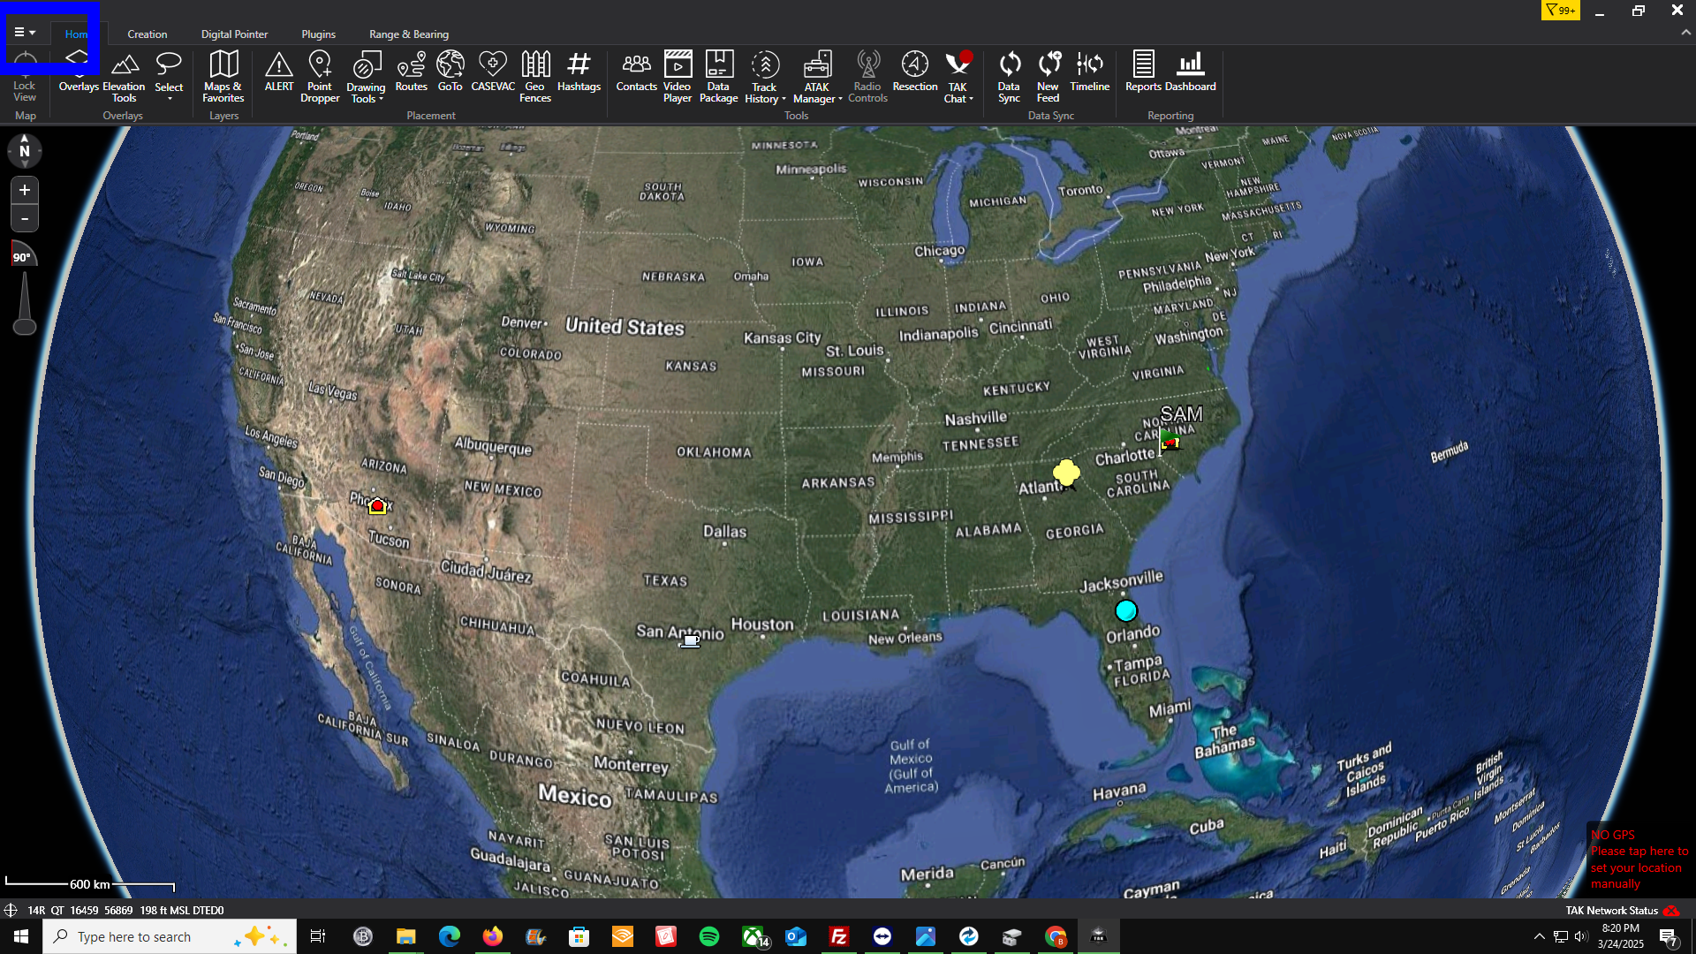The height and width of the screenshot is (954, 1696).
Task: Open Geo Fences tool
Action: coord(535,77)
